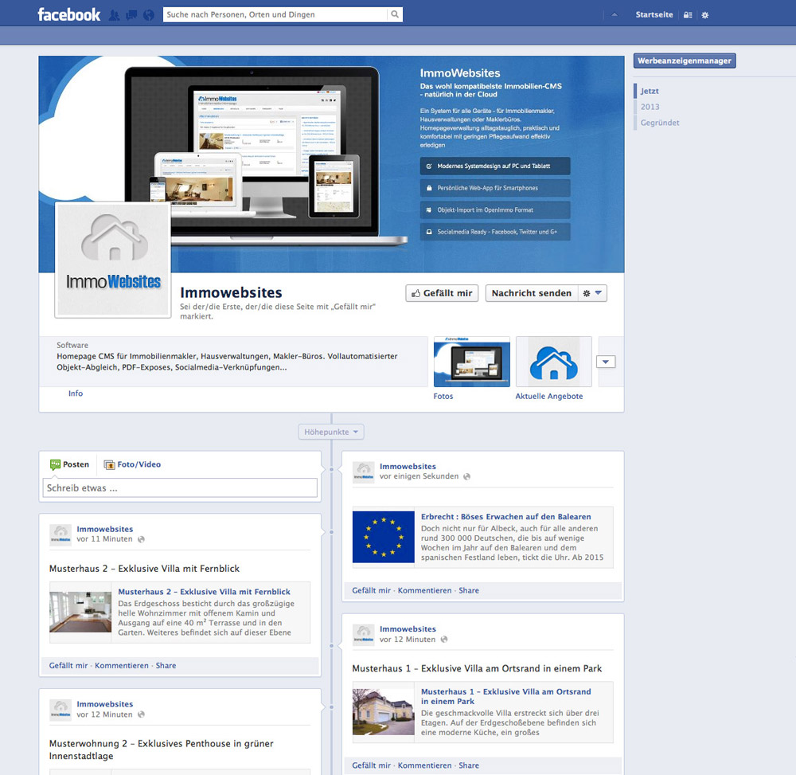Image resolution: width=796 pixels, height=775 pixels.
Task: Click the 'Software' category text
Action: point(72,346)
